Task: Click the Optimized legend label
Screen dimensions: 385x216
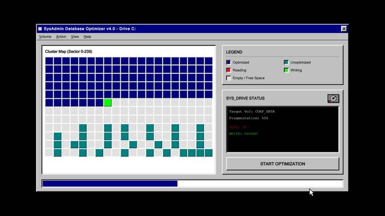Action: (x=241, y=62)
